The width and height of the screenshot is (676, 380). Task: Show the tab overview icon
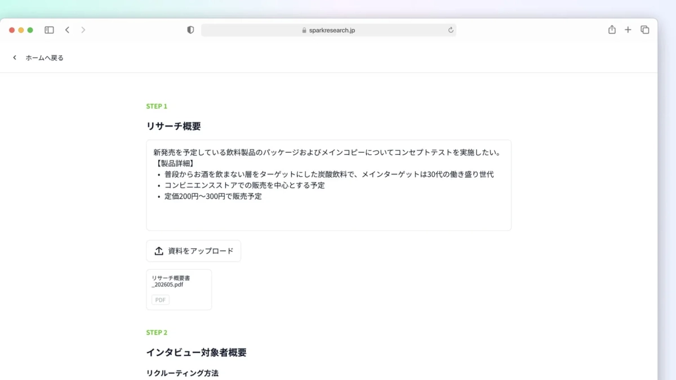645,30
